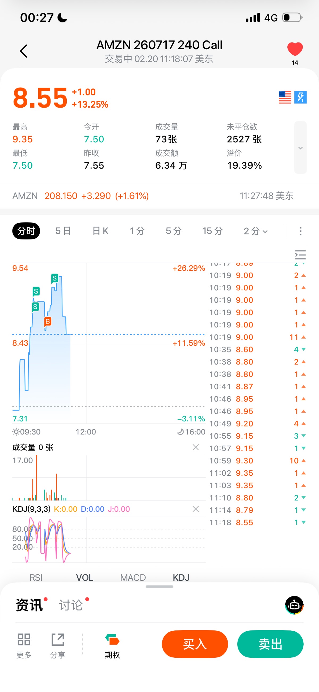Tap the blue lightning quote icon

(x=300, y=97)
